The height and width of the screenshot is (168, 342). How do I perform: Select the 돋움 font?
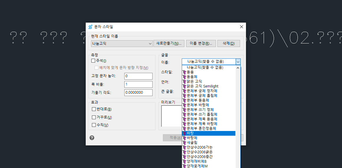click(209, 72)
